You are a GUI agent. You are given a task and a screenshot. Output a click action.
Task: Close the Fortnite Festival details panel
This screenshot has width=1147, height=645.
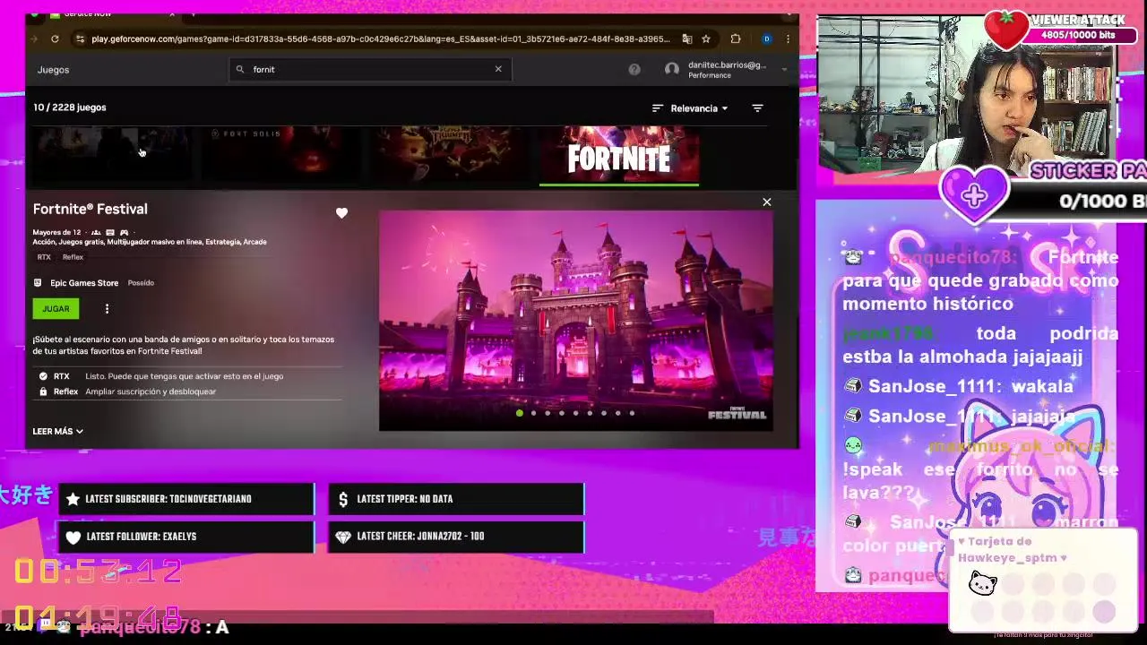[767, 202]
